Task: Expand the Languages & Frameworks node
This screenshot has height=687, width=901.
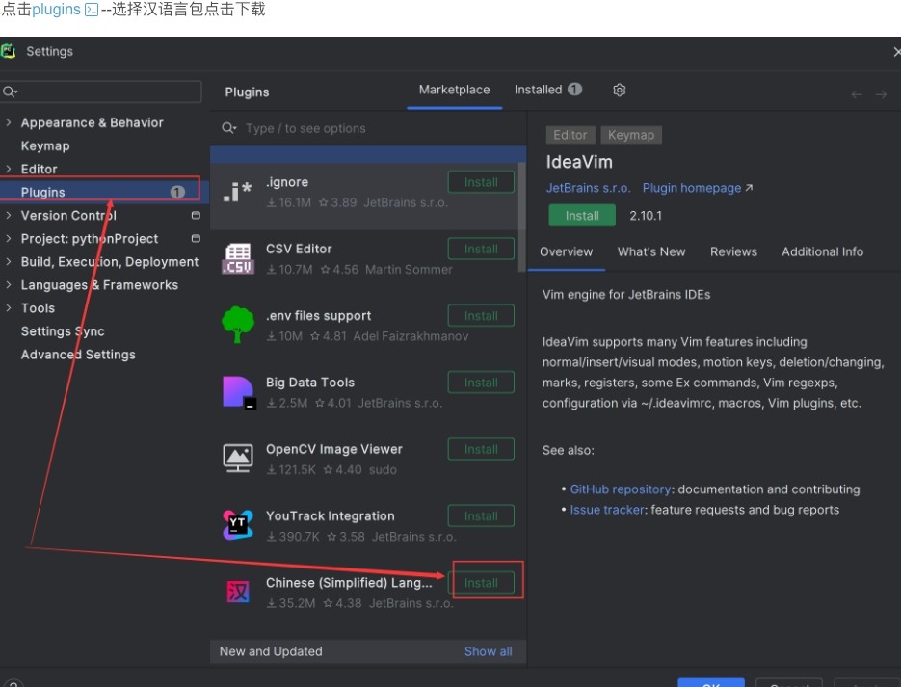Action: (x=9, y=284)
